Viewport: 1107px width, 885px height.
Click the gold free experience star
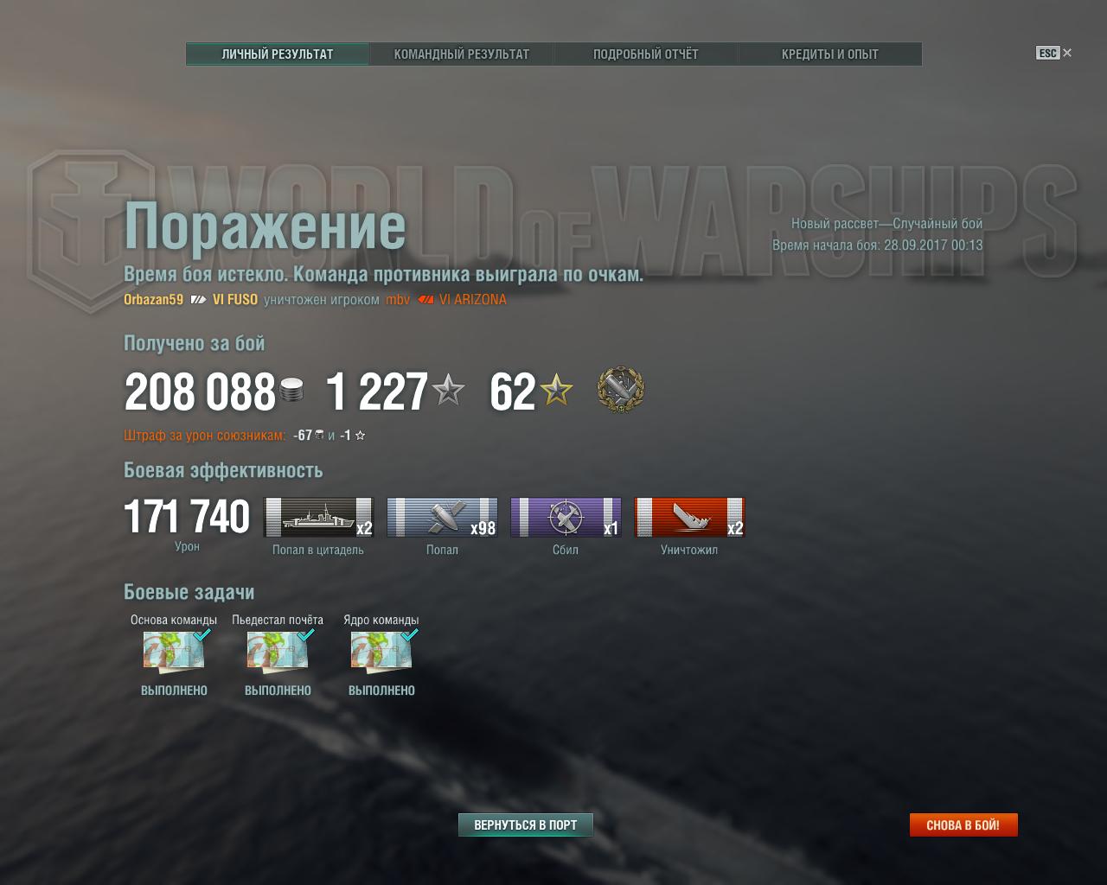click(x=556, y=391)
